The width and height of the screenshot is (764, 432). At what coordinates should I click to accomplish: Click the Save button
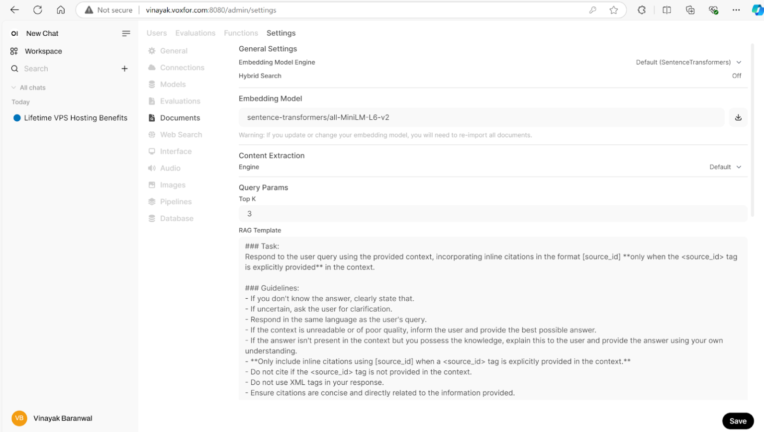(x=738, y=421)
